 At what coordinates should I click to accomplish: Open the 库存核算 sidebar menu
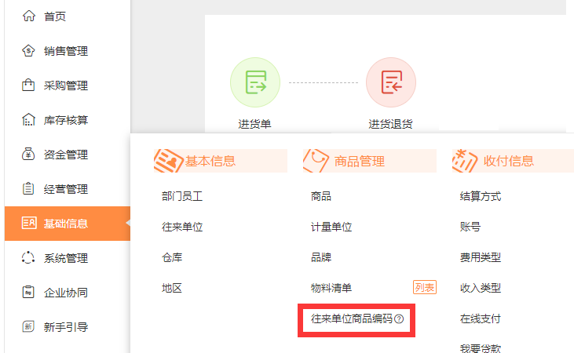(66, 120)
